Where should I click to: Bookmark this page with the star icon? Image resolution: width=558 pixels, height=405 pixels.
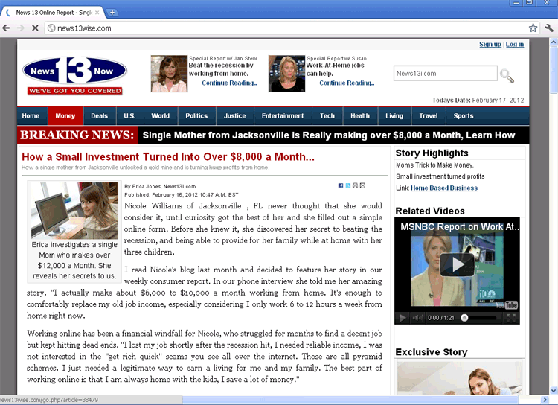click(533, 28)
